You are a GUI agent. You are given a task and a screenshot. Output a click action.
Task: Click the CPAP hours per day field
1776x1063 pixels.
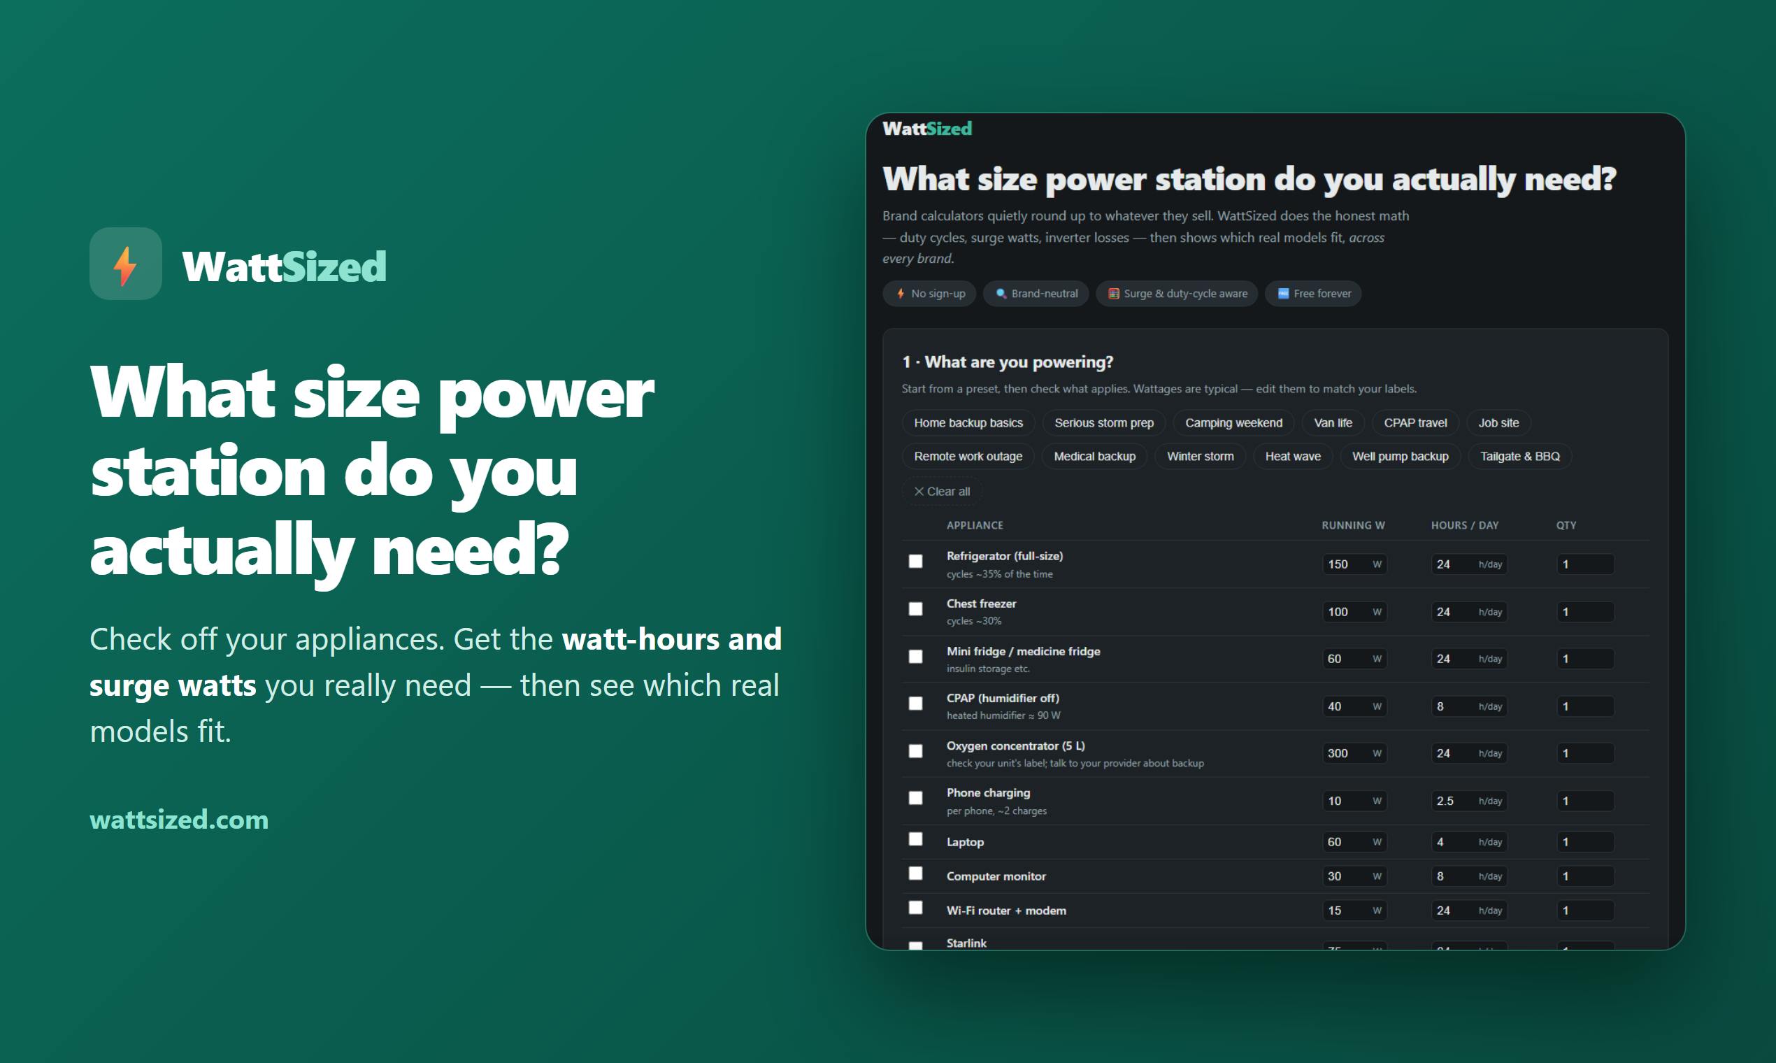[1469, 706]
